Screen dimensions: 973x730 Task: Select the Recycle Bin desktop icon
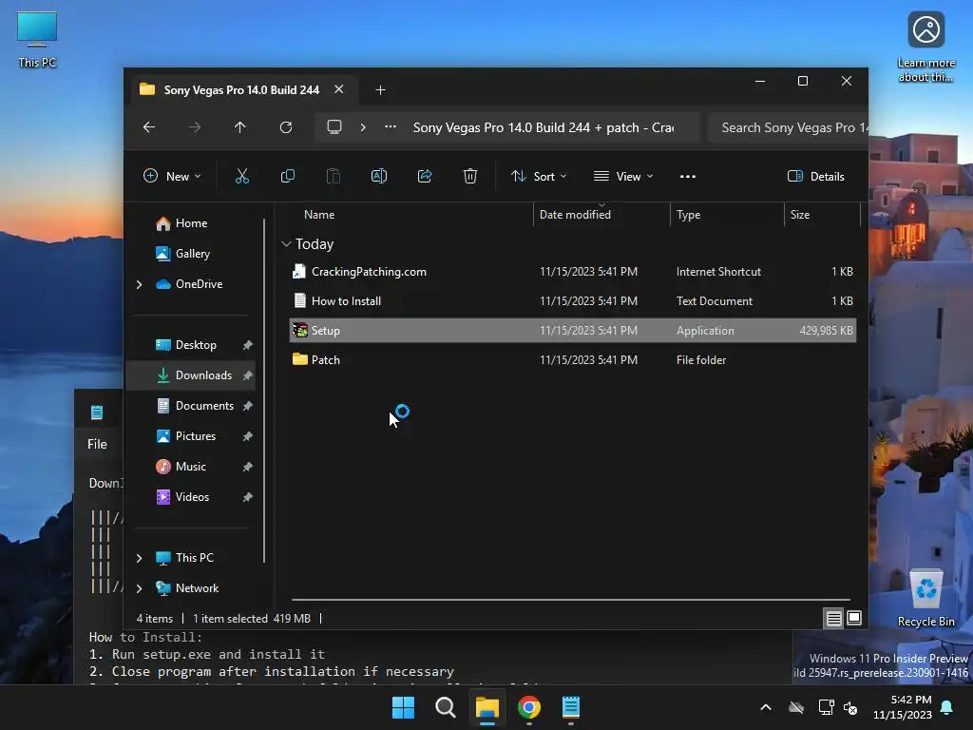925,598
